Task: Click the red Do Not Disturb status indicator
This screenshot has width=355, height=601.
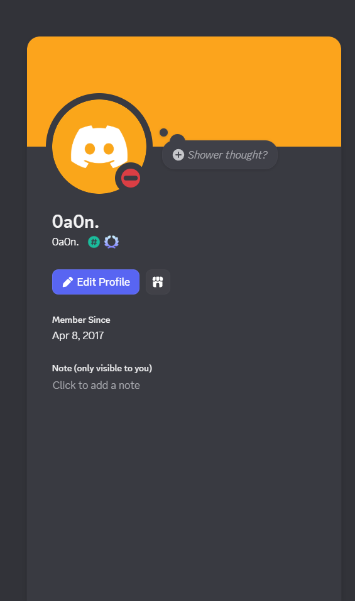Action: (x=131, y=178)
